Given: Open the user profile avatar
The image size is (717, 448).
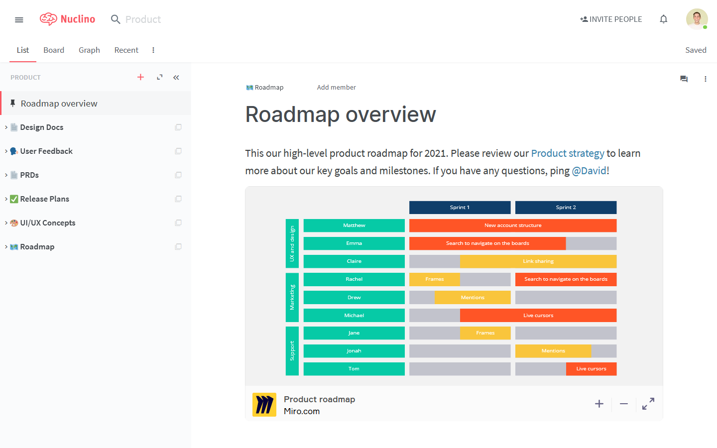Looking at the screenshot, I should click(x=697, y=19).
